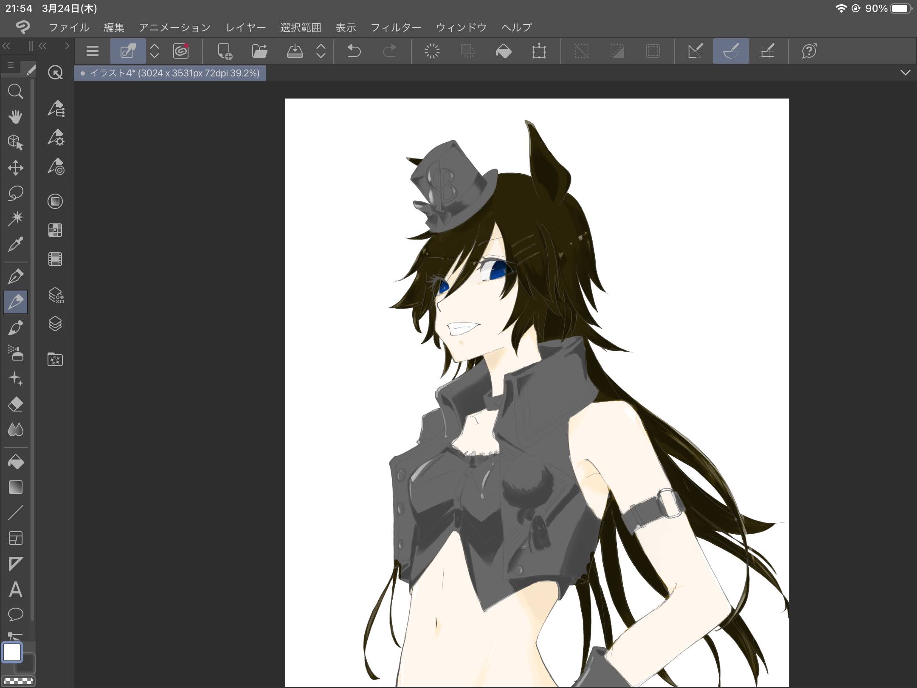
Task: Select the Brush tool
Action: pyautogui.click(x=16, y=327)
